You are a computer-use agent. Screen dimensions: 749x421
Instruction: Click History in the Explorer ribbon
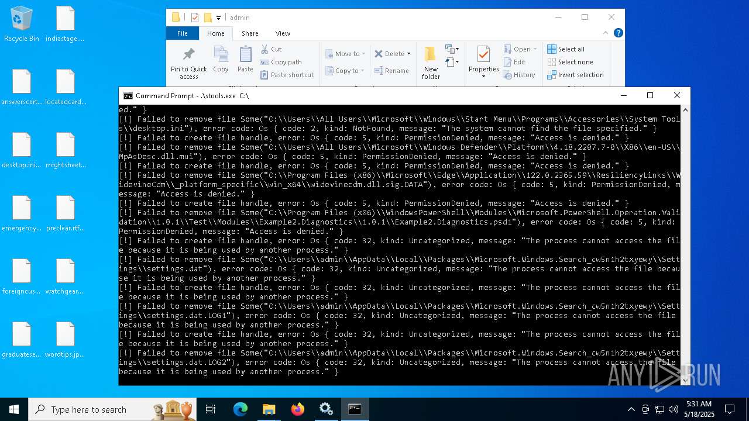519,75
